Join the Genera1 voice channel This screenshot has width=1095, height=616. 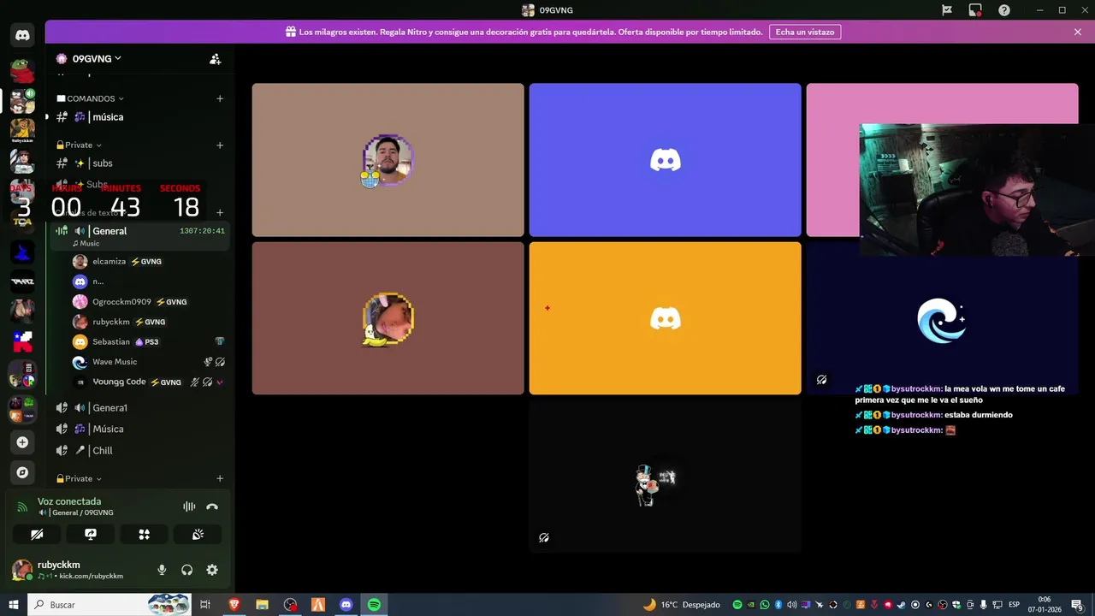pos(139,408)
